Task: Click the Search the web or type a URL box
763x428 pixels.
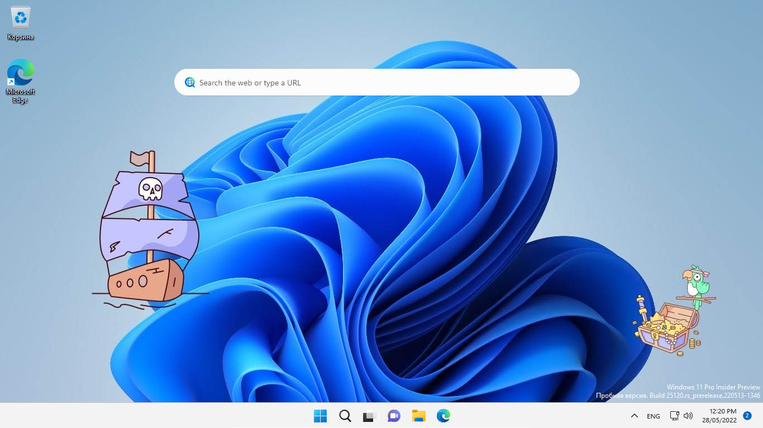Action: [x=377, y=82]
